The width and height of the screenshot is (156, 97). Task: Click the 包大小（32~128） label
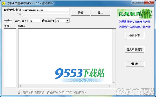pos(16,21)
